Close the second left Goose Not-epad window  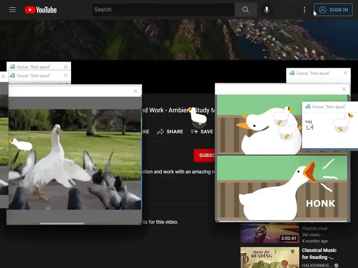tap(66, 75)
